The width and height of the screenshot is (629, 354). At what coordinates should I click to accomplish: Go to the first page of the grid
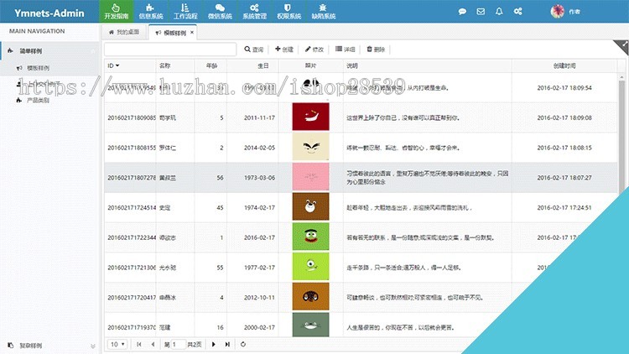coord(138,345)
